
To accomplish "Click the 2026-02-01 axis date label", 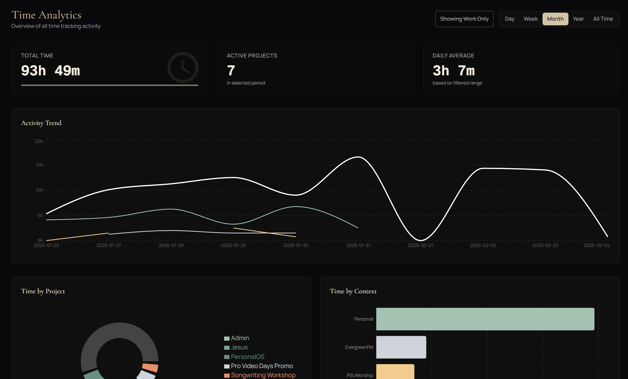I will (x=421, y=246).
